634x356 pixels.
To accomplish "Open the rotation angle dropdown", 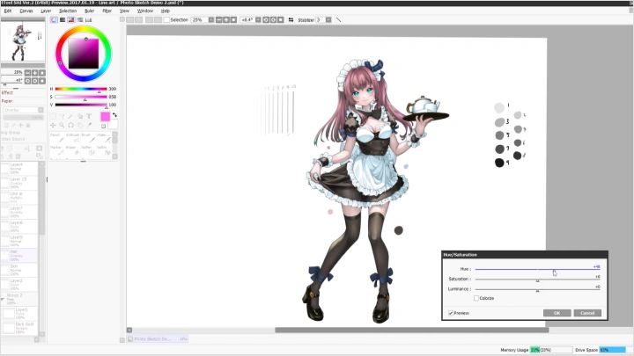I will (258, 19).
